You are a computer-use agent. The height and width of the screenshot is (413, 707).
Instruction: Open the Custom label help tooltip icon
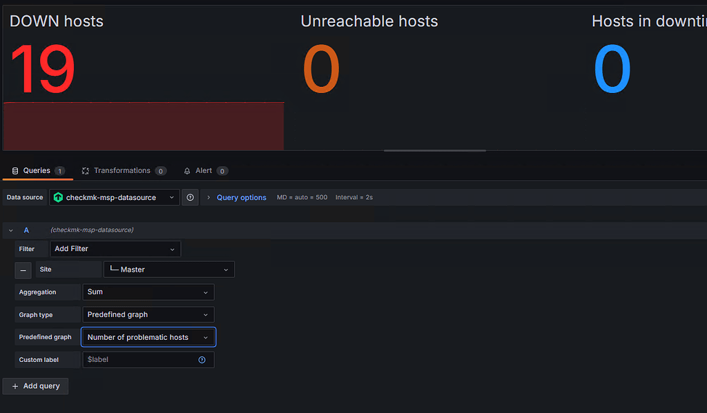pyautogui.click(x=202, y=359)
